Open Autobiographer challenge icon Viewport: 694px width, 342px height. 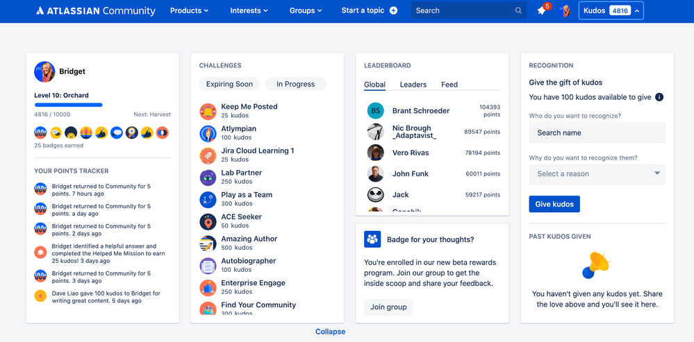208,266
